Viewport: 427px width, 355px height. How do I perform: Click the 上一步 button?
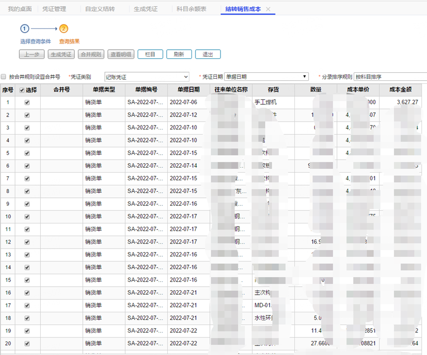coord(32,54)
